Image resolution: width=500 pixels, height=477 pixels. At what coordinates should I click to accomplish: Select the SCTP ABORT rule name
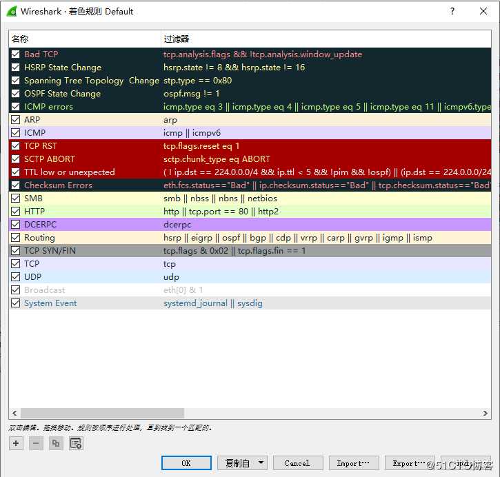pyautogui.click(x=50, y=159)
